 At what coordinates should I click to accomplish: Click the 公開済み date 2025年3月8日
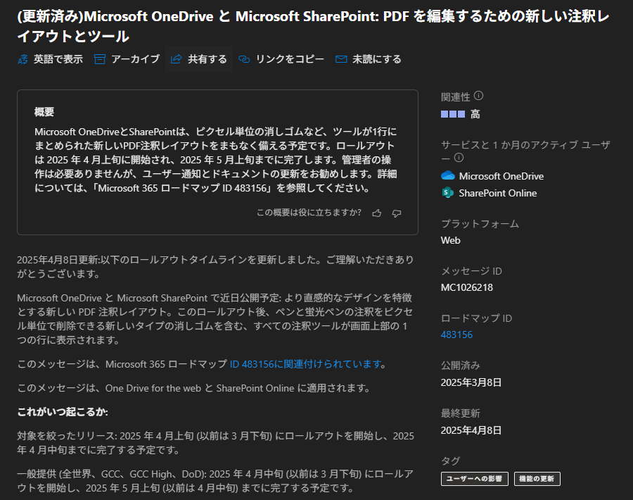[x=471, y=382]
